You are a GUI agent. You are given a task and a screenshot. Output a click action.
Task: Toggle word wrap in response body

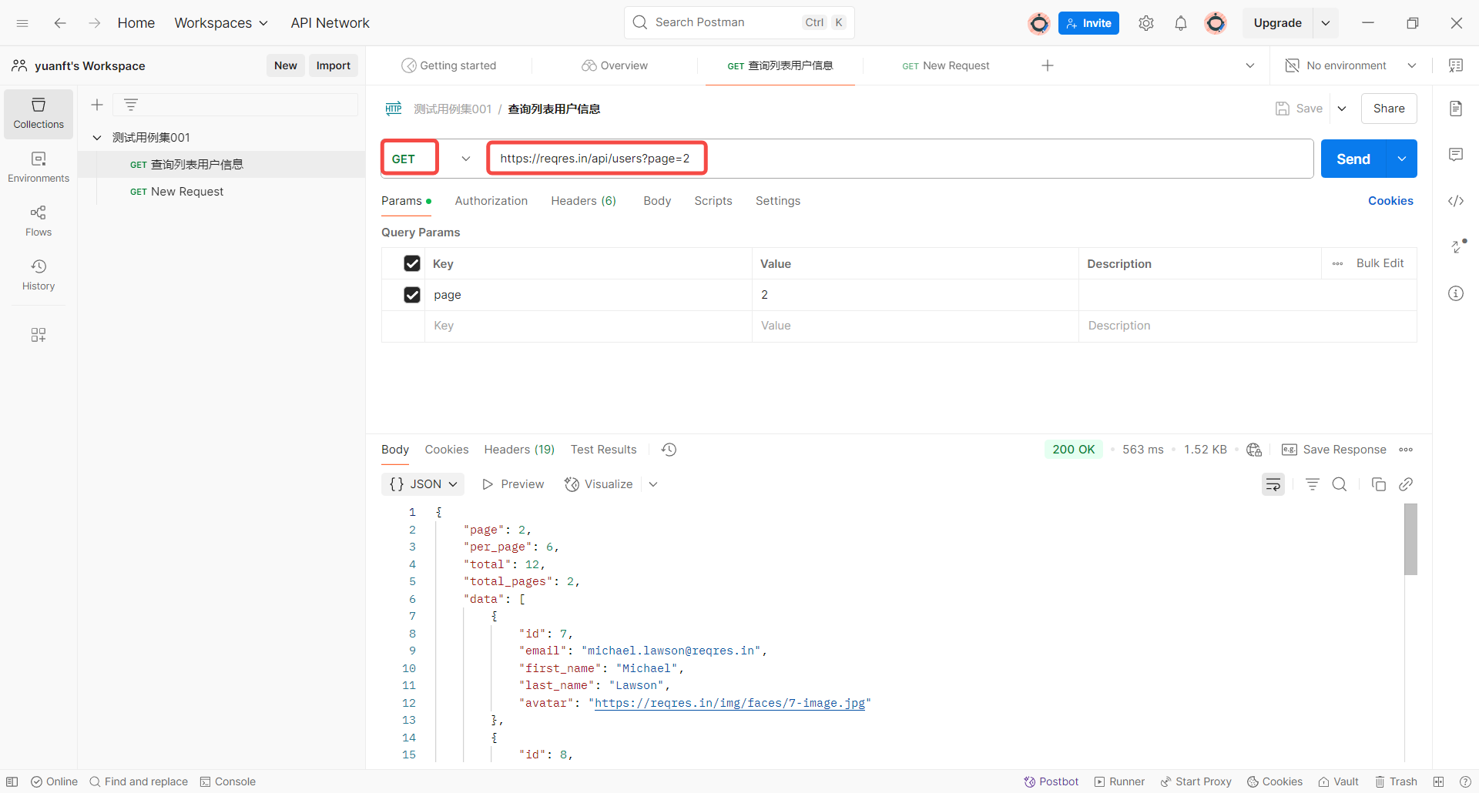click(x=1273, y=484)
